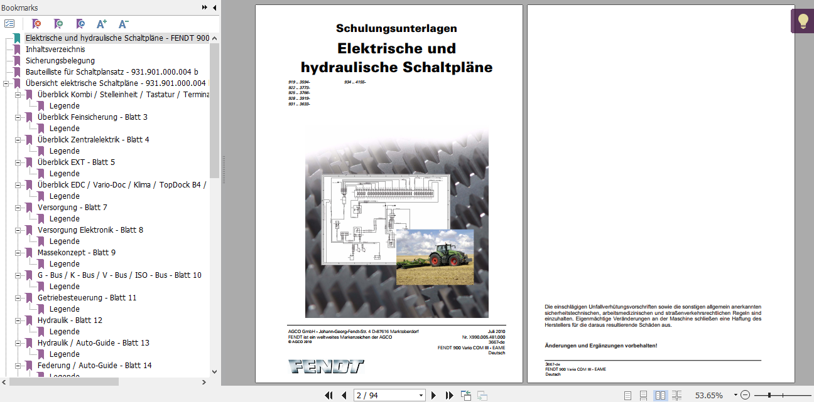This screenshot has height=402, width=814.
Task: Select Elektrische und hydraulische Schaltpläne bookmark
Action: coord(117,38)
